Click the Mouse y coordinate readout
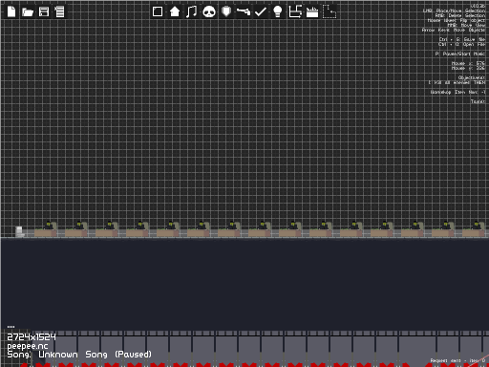The height and width of the screenshot is (367, 489). point(468,68)
